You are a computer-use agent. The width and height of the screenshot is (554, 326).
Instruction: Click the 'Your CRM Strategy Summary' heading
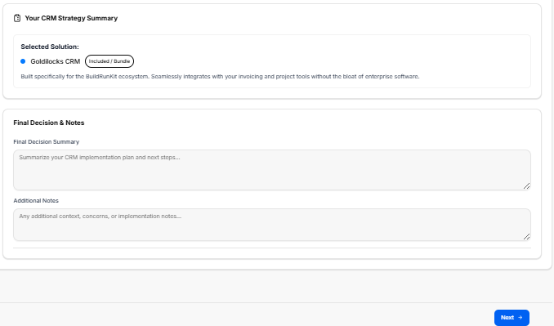pyautogui.click(x=71, y=18)
